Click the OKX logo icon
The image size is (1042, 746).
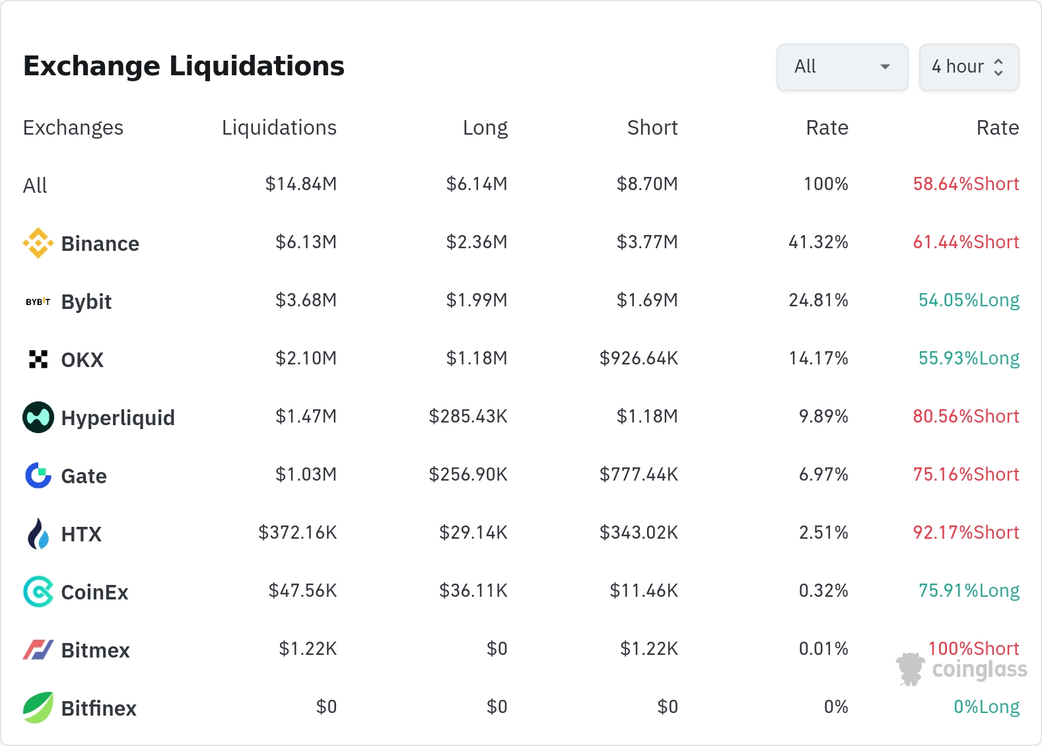(38, 359)
